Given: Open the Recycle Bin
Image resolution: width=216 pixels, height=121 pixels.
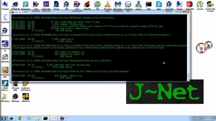Looking at the screenshot, I should click(5, 19).
